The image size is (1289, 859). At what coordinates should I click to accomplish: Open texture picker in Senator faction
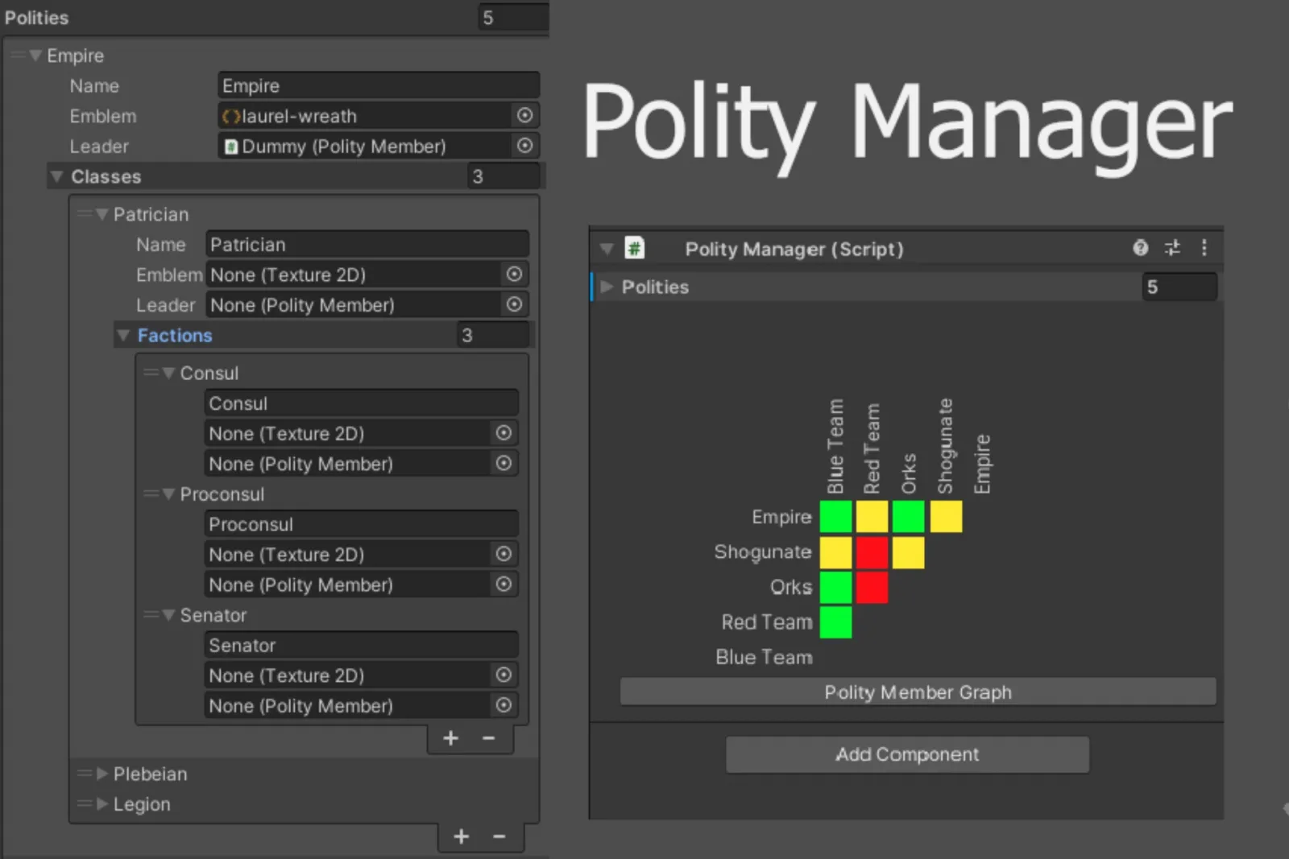[x=504, y=675]
